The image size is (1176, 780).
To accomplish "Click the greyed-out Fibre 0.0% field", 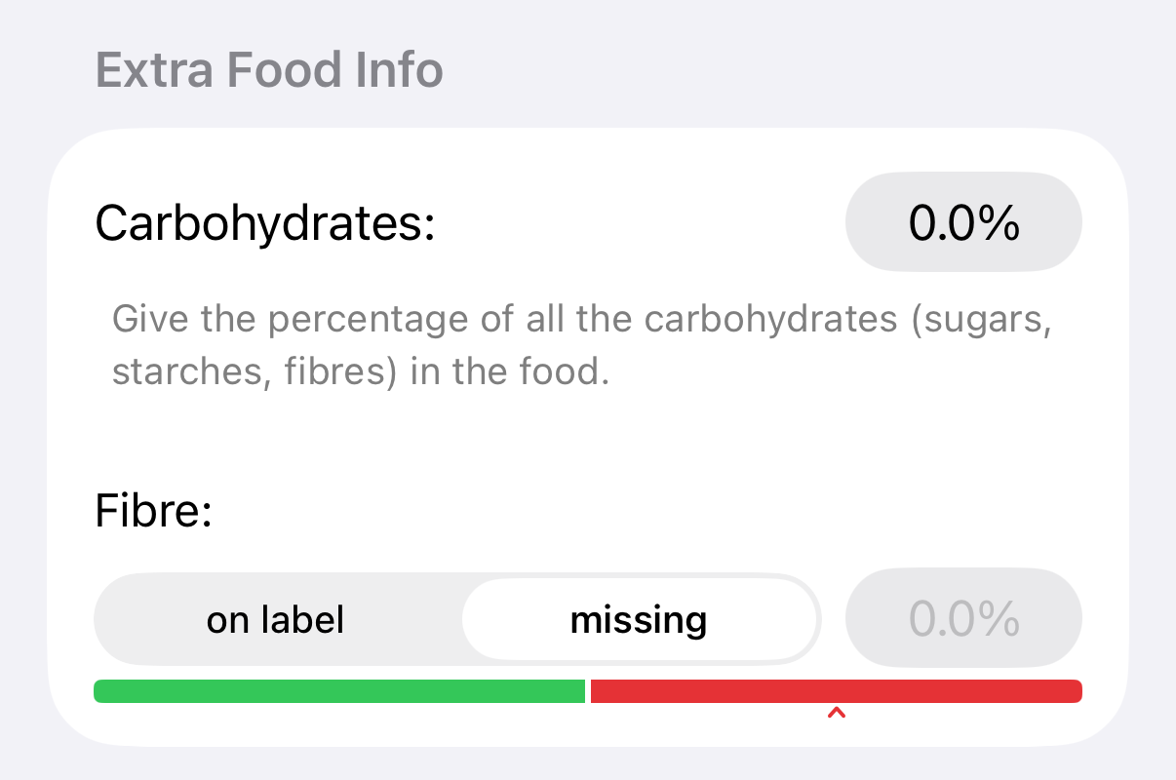I will pos(963,618).
